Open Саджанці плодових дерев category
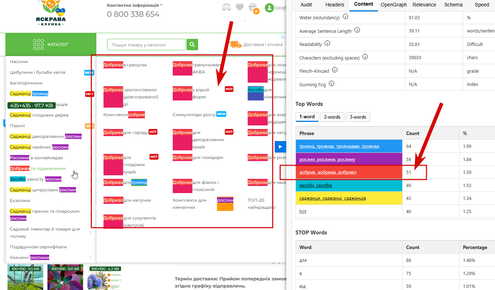495x290 pixels. click(x=39, y=115)
